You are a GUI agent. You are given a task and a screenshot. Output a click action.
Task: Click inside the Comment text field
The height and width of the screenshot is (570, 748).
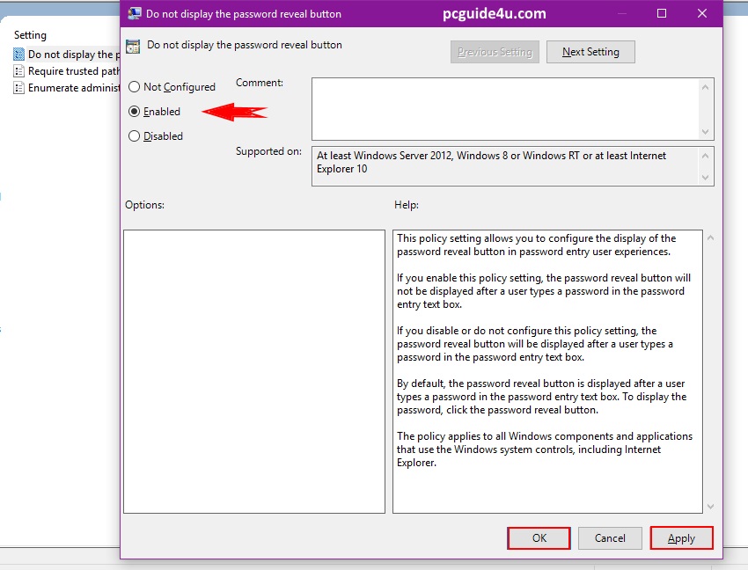click(x=505, y=107)
